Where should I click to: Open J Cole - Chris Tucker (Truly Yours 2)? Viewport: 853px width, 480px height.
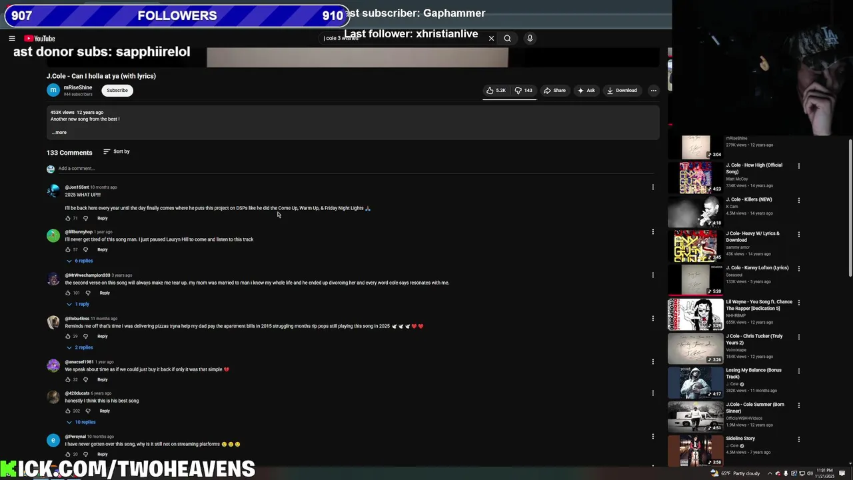click(754, 339)
